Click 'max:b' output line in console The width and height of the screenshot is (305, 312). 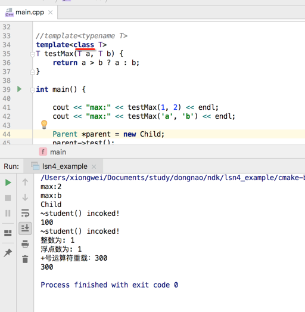pos(51,196)
